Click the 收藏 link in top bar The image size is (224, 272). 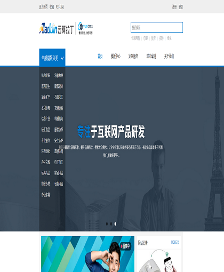click(x=52, y=7)
